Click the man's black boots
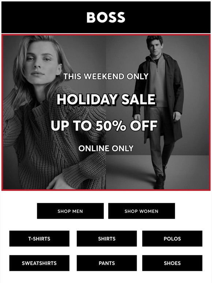 coord(160,181)
